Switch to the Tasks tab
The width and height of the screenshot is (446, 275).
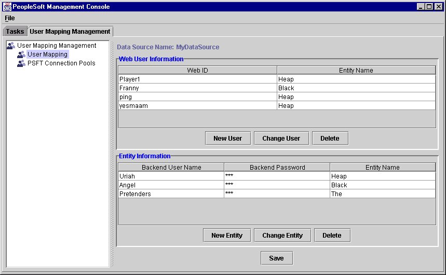15,31
